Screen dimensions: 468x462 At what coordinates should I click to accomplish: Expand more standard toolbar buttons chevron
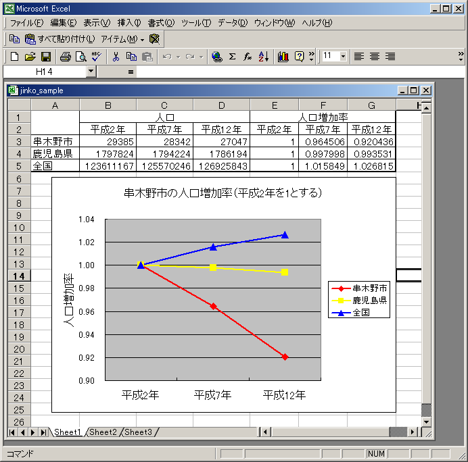point(311,56)
